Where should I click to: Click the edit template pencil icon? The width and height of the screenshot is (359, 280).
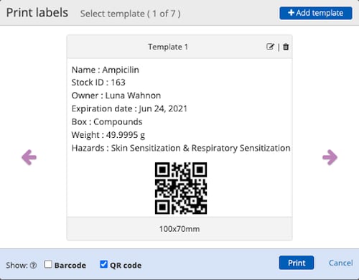(x=270, y=47)
